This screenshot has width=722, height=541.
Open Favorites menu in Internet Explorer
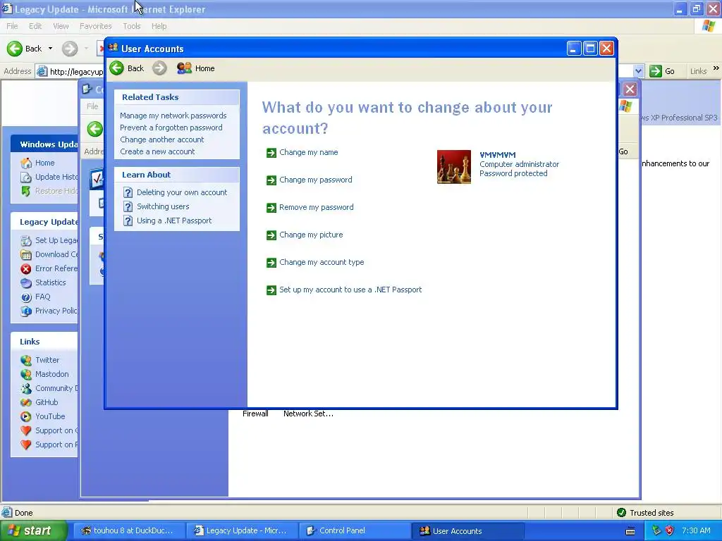tap(96, 26)
